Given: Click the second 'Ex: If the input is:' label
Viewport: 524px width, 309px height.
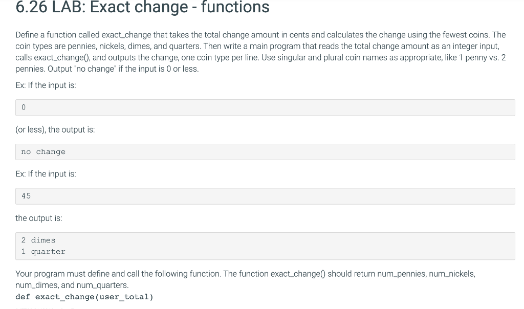Looking at the screenshot, I should click(x=46, y=174).
